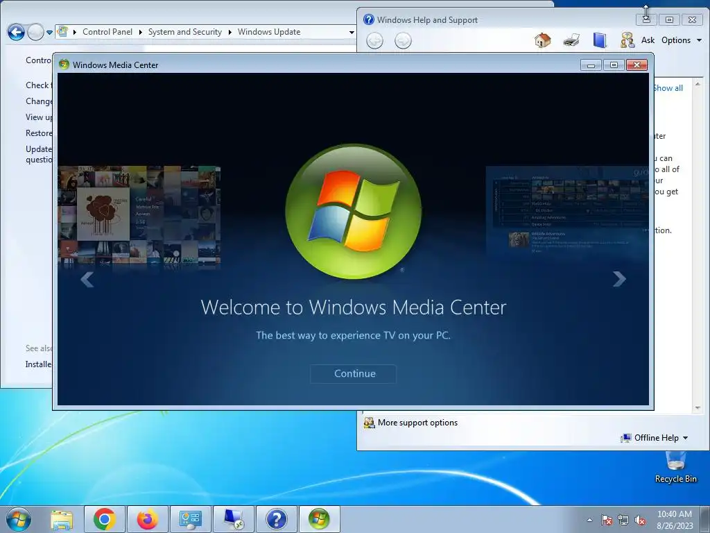This screenshot has width=710, height=533.
Task: Launch Google Chrome from taskbar
Action: click(105, 519)
